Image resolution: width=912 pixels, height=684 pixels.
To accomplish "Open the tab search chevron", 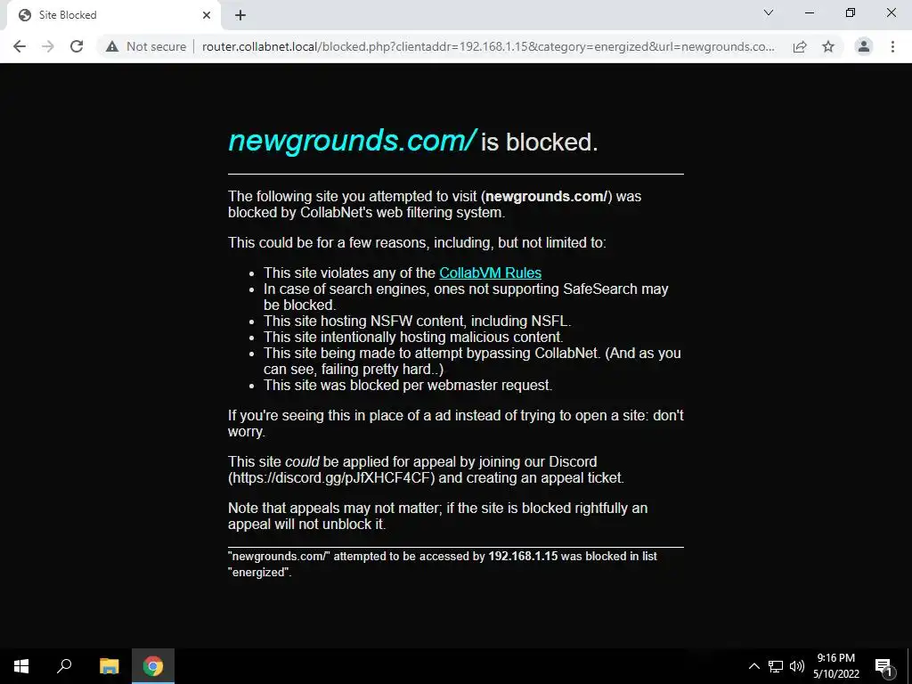I will pos(769,12).
